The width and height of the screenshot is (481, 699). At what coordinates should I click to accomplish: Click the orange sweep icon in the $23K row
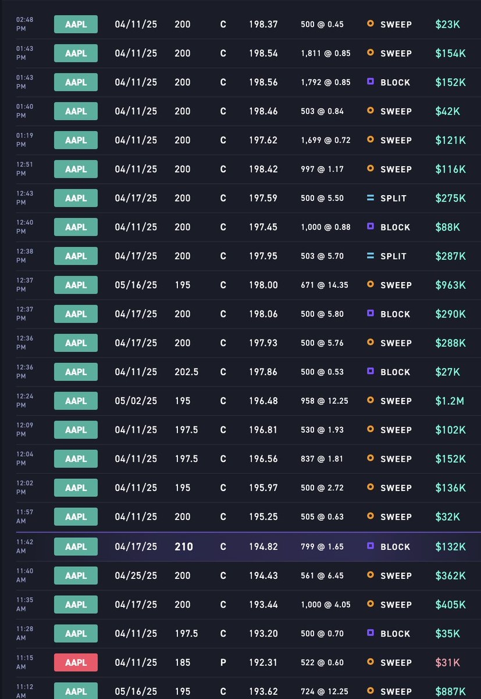(370, 24)
